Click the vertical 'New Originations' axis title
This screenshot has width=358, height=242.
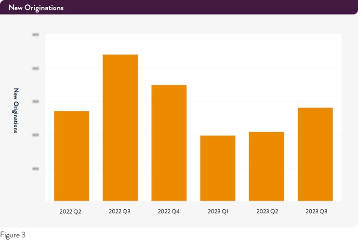[15, 110]
